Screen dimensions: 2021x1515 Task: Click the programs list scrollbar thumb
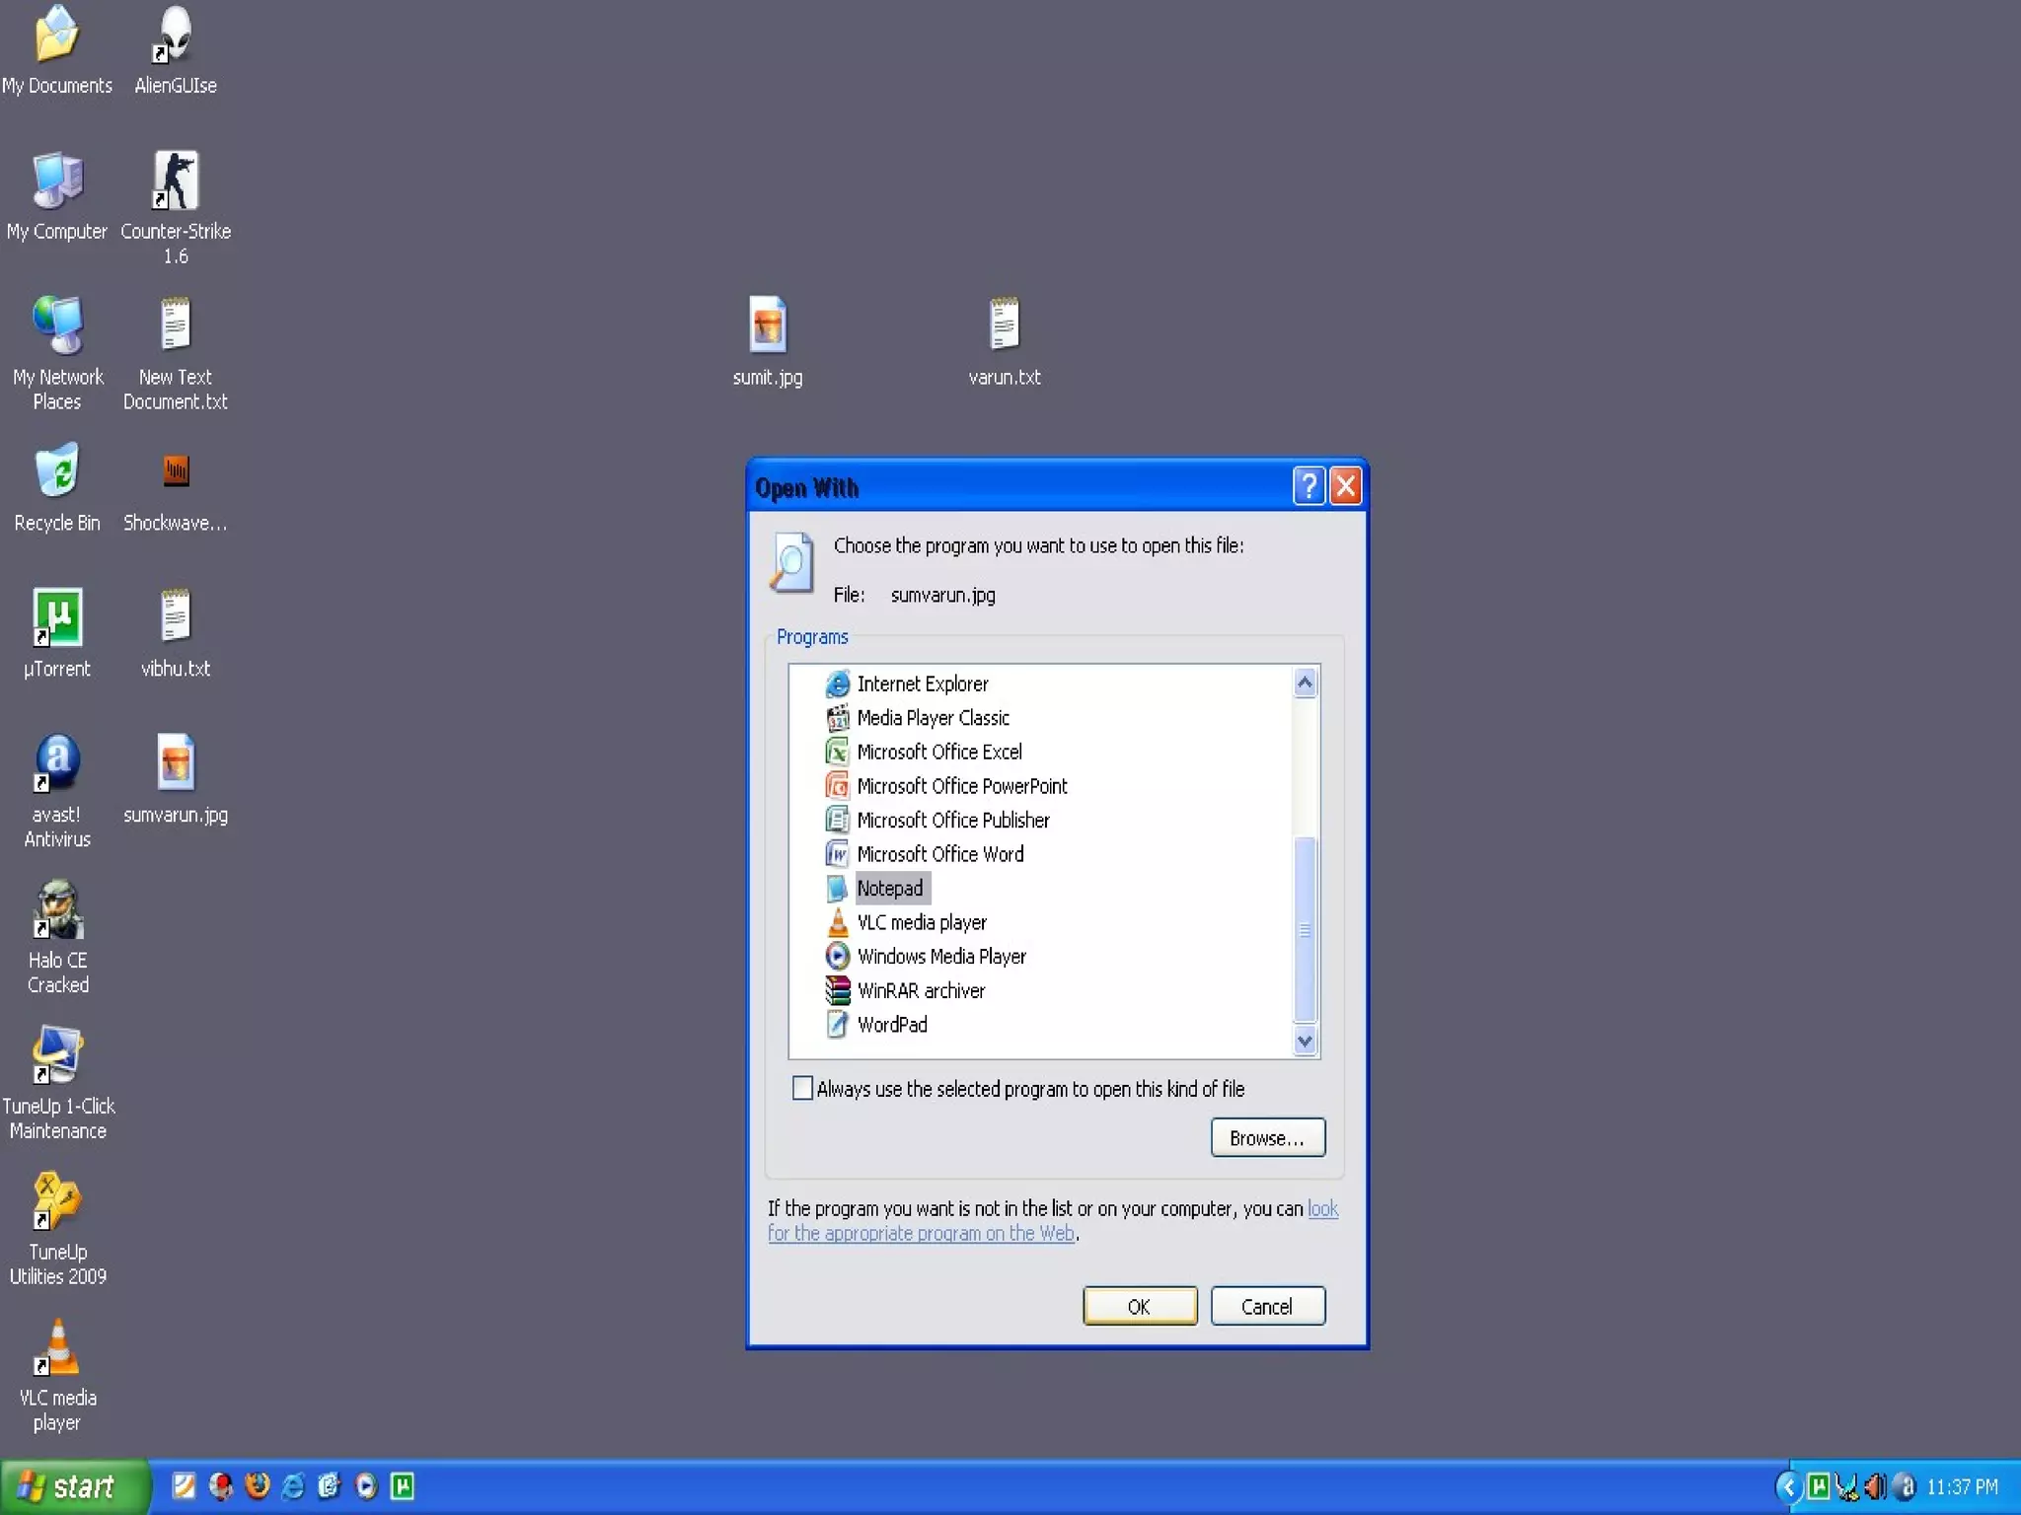1305,929
